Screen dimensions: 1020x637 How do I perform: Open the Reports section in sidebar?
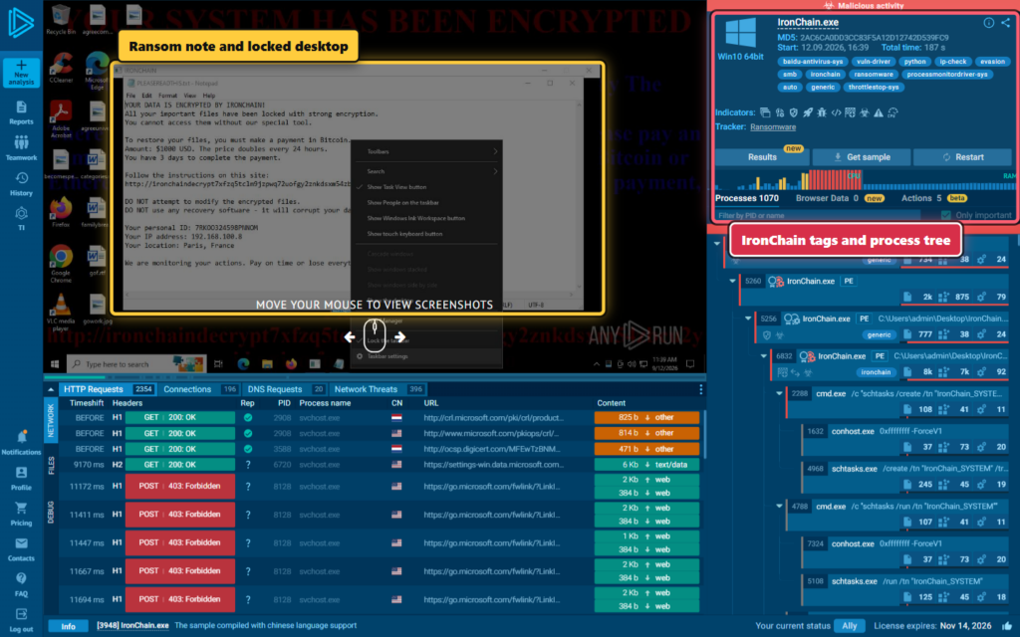click(x=21, y=113)
